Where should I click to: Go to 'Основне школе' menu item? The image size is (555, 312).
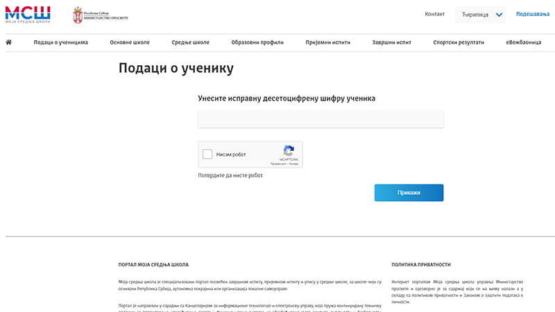click(x=130, y=42)
